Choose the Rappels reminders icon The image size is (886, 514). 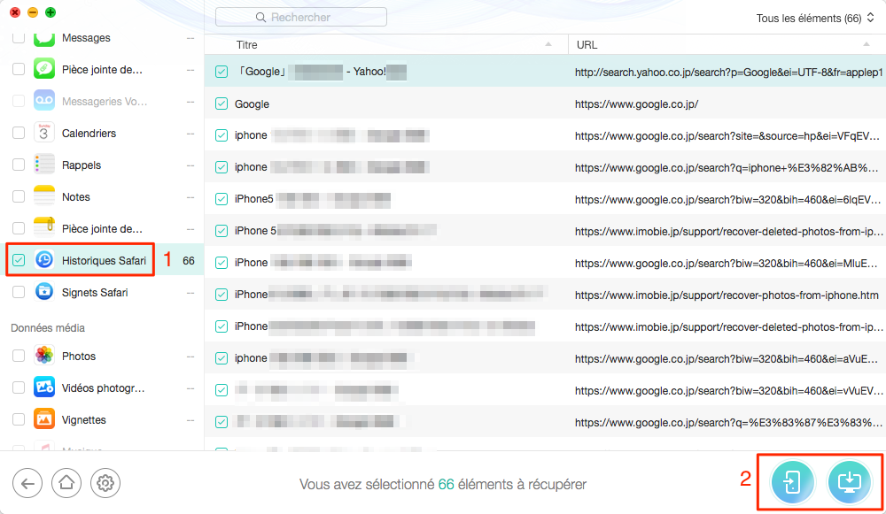(44, 165)
